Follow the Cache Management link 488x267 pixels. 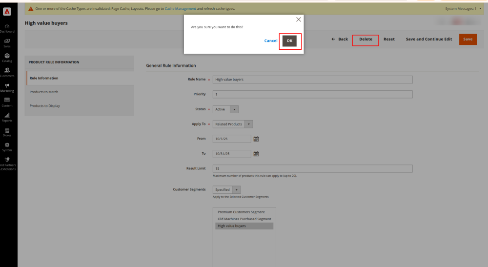pyautogui.click(x=180, y=9)
